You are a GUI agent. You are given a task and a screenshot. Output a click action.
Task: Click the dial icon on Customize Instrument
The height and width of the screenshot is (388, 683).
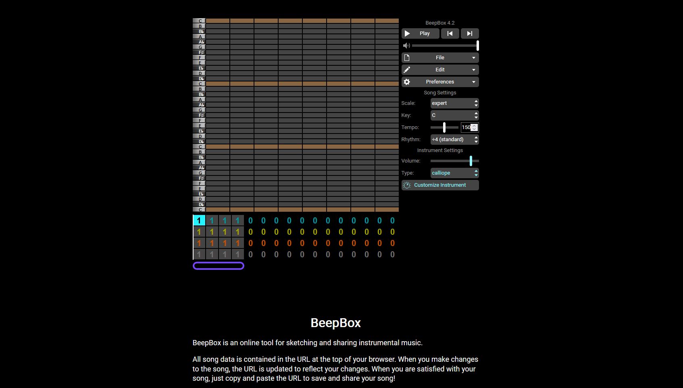click(x=407, y=185)
